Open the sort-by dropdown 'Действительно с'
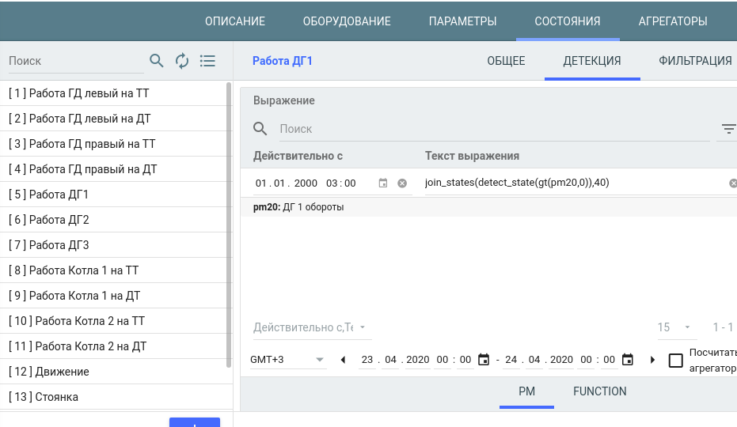This screenshot has height=427, width=737. (312, 327)
